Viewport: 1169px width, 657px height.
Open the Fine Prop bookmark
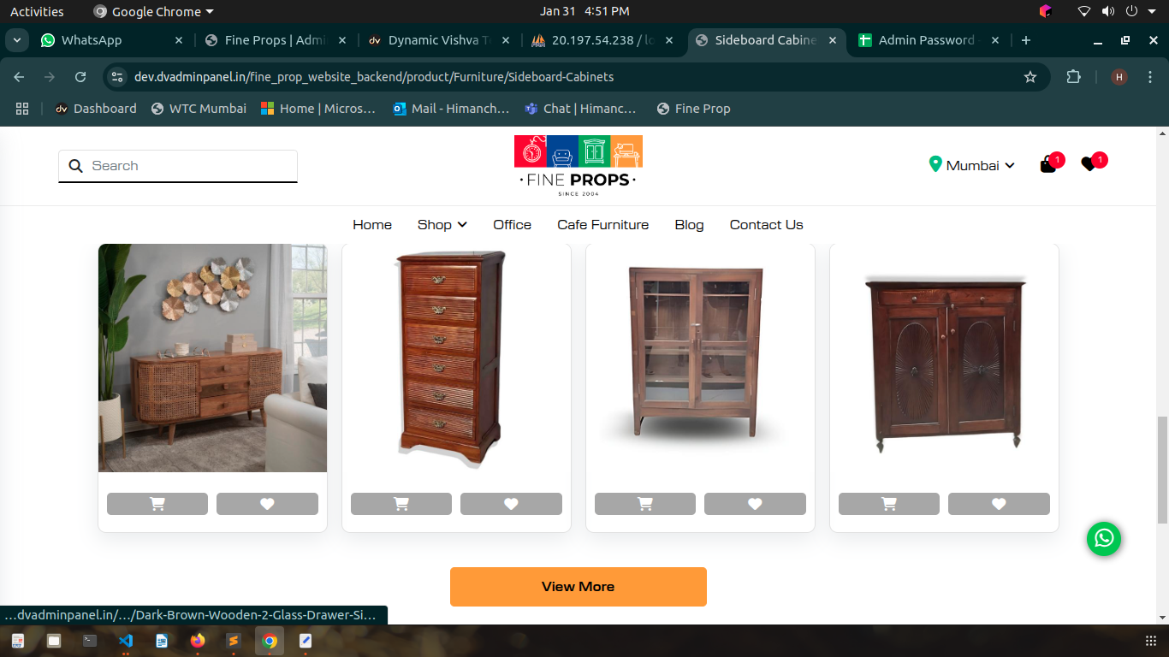click(x=693, y=109)
